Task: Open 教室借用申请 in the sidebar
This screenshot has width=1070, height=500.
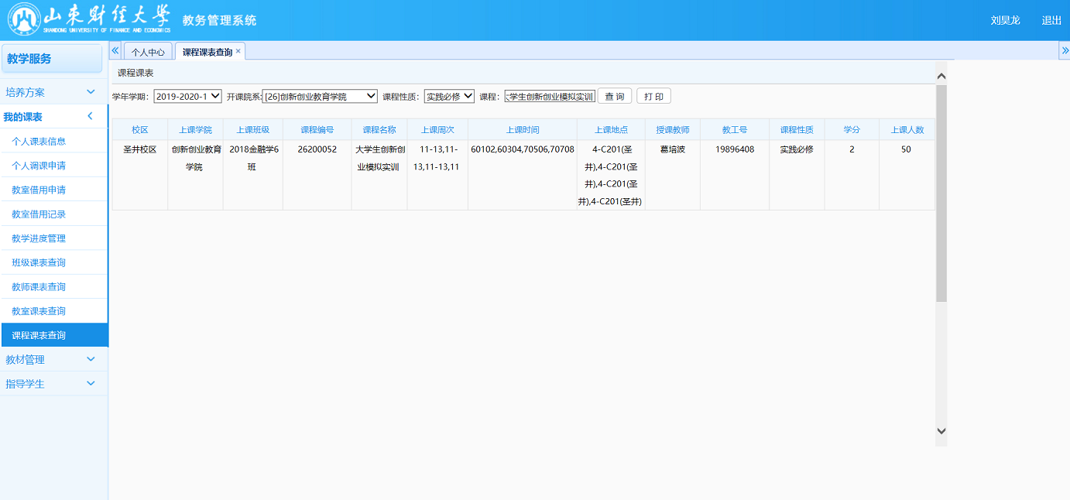Action: (39, 190)
